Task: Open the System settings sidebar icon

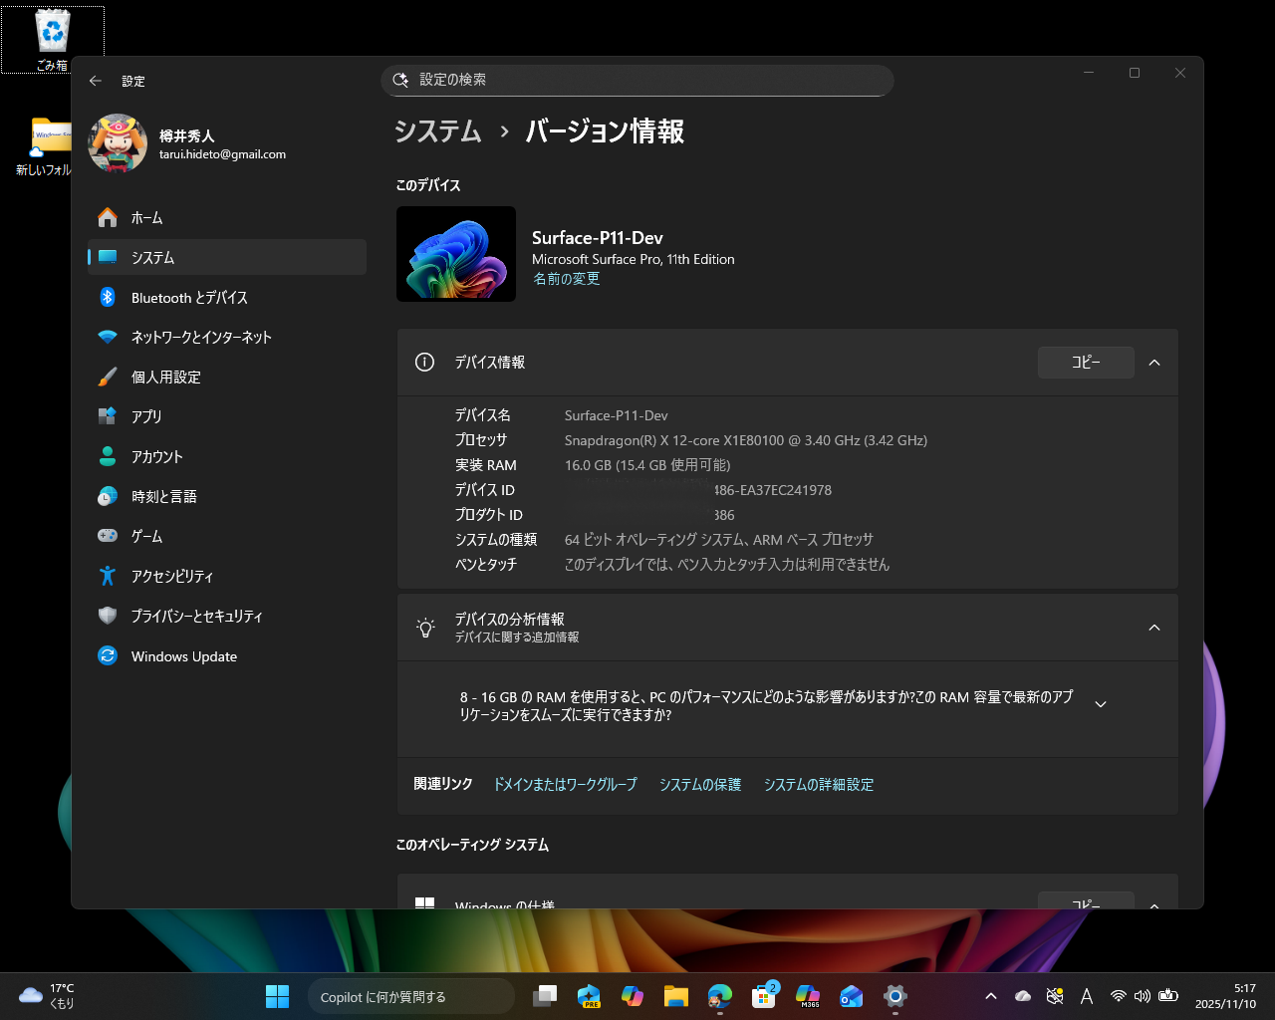Action: click(x=110, y=257)
